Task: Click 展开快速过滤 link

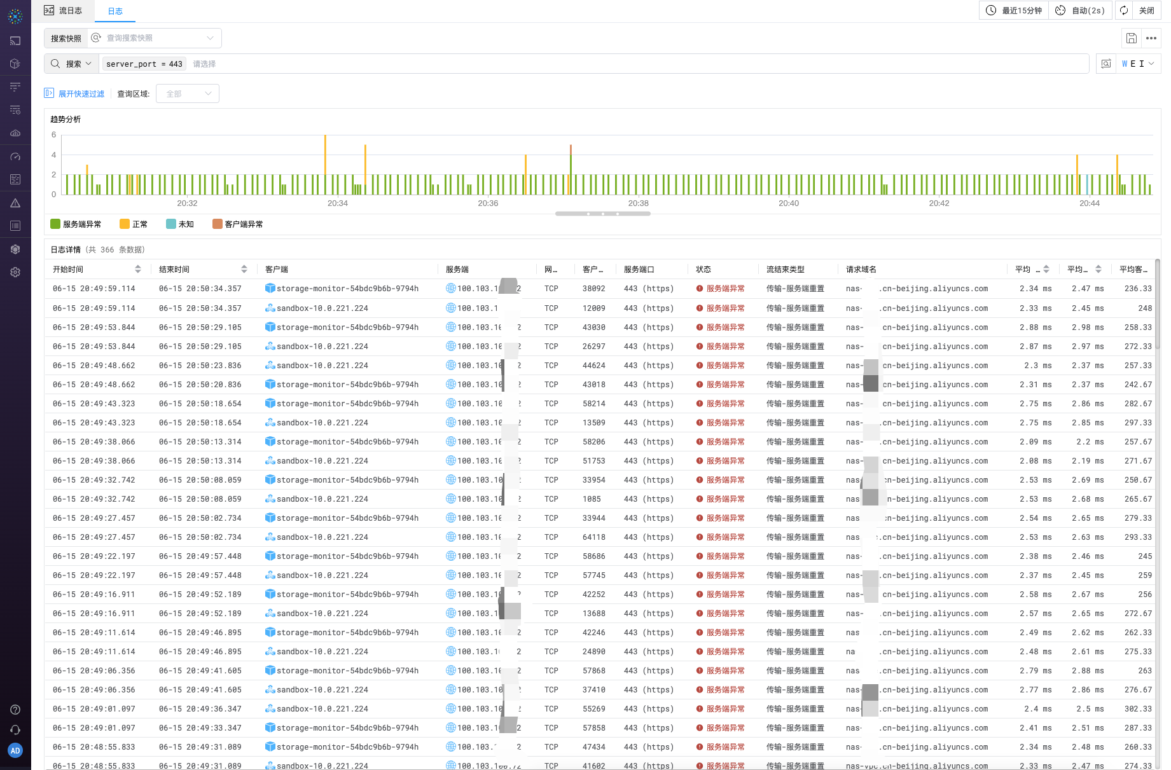Action: coord(74,93)
